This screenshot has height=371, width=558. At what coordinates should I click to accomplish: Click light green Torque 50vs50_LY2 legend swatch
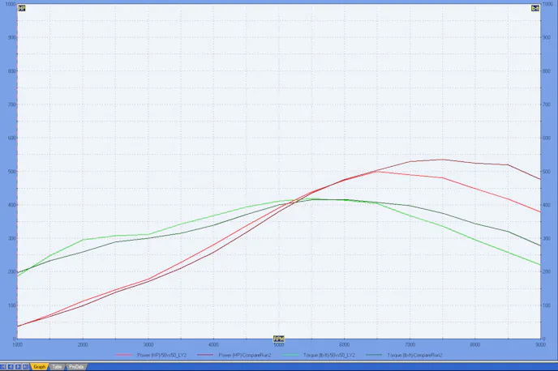point(293,356)
